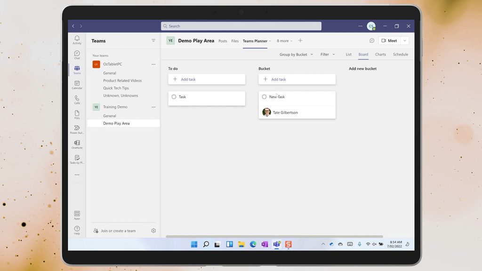Open the 'New Task' card

(x=297, y=105)
